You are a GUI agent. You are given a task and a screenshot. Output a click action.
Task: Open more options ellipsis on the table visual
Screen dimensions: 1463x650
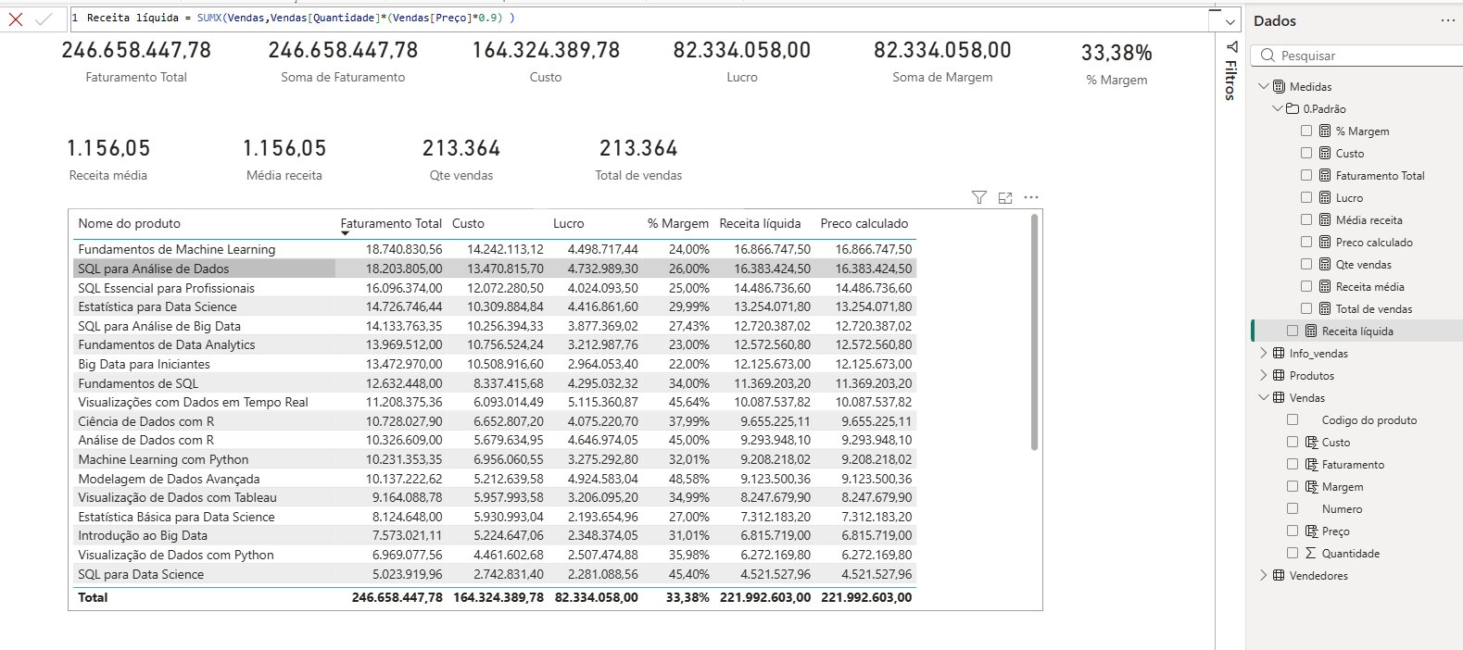[1031, 197]
